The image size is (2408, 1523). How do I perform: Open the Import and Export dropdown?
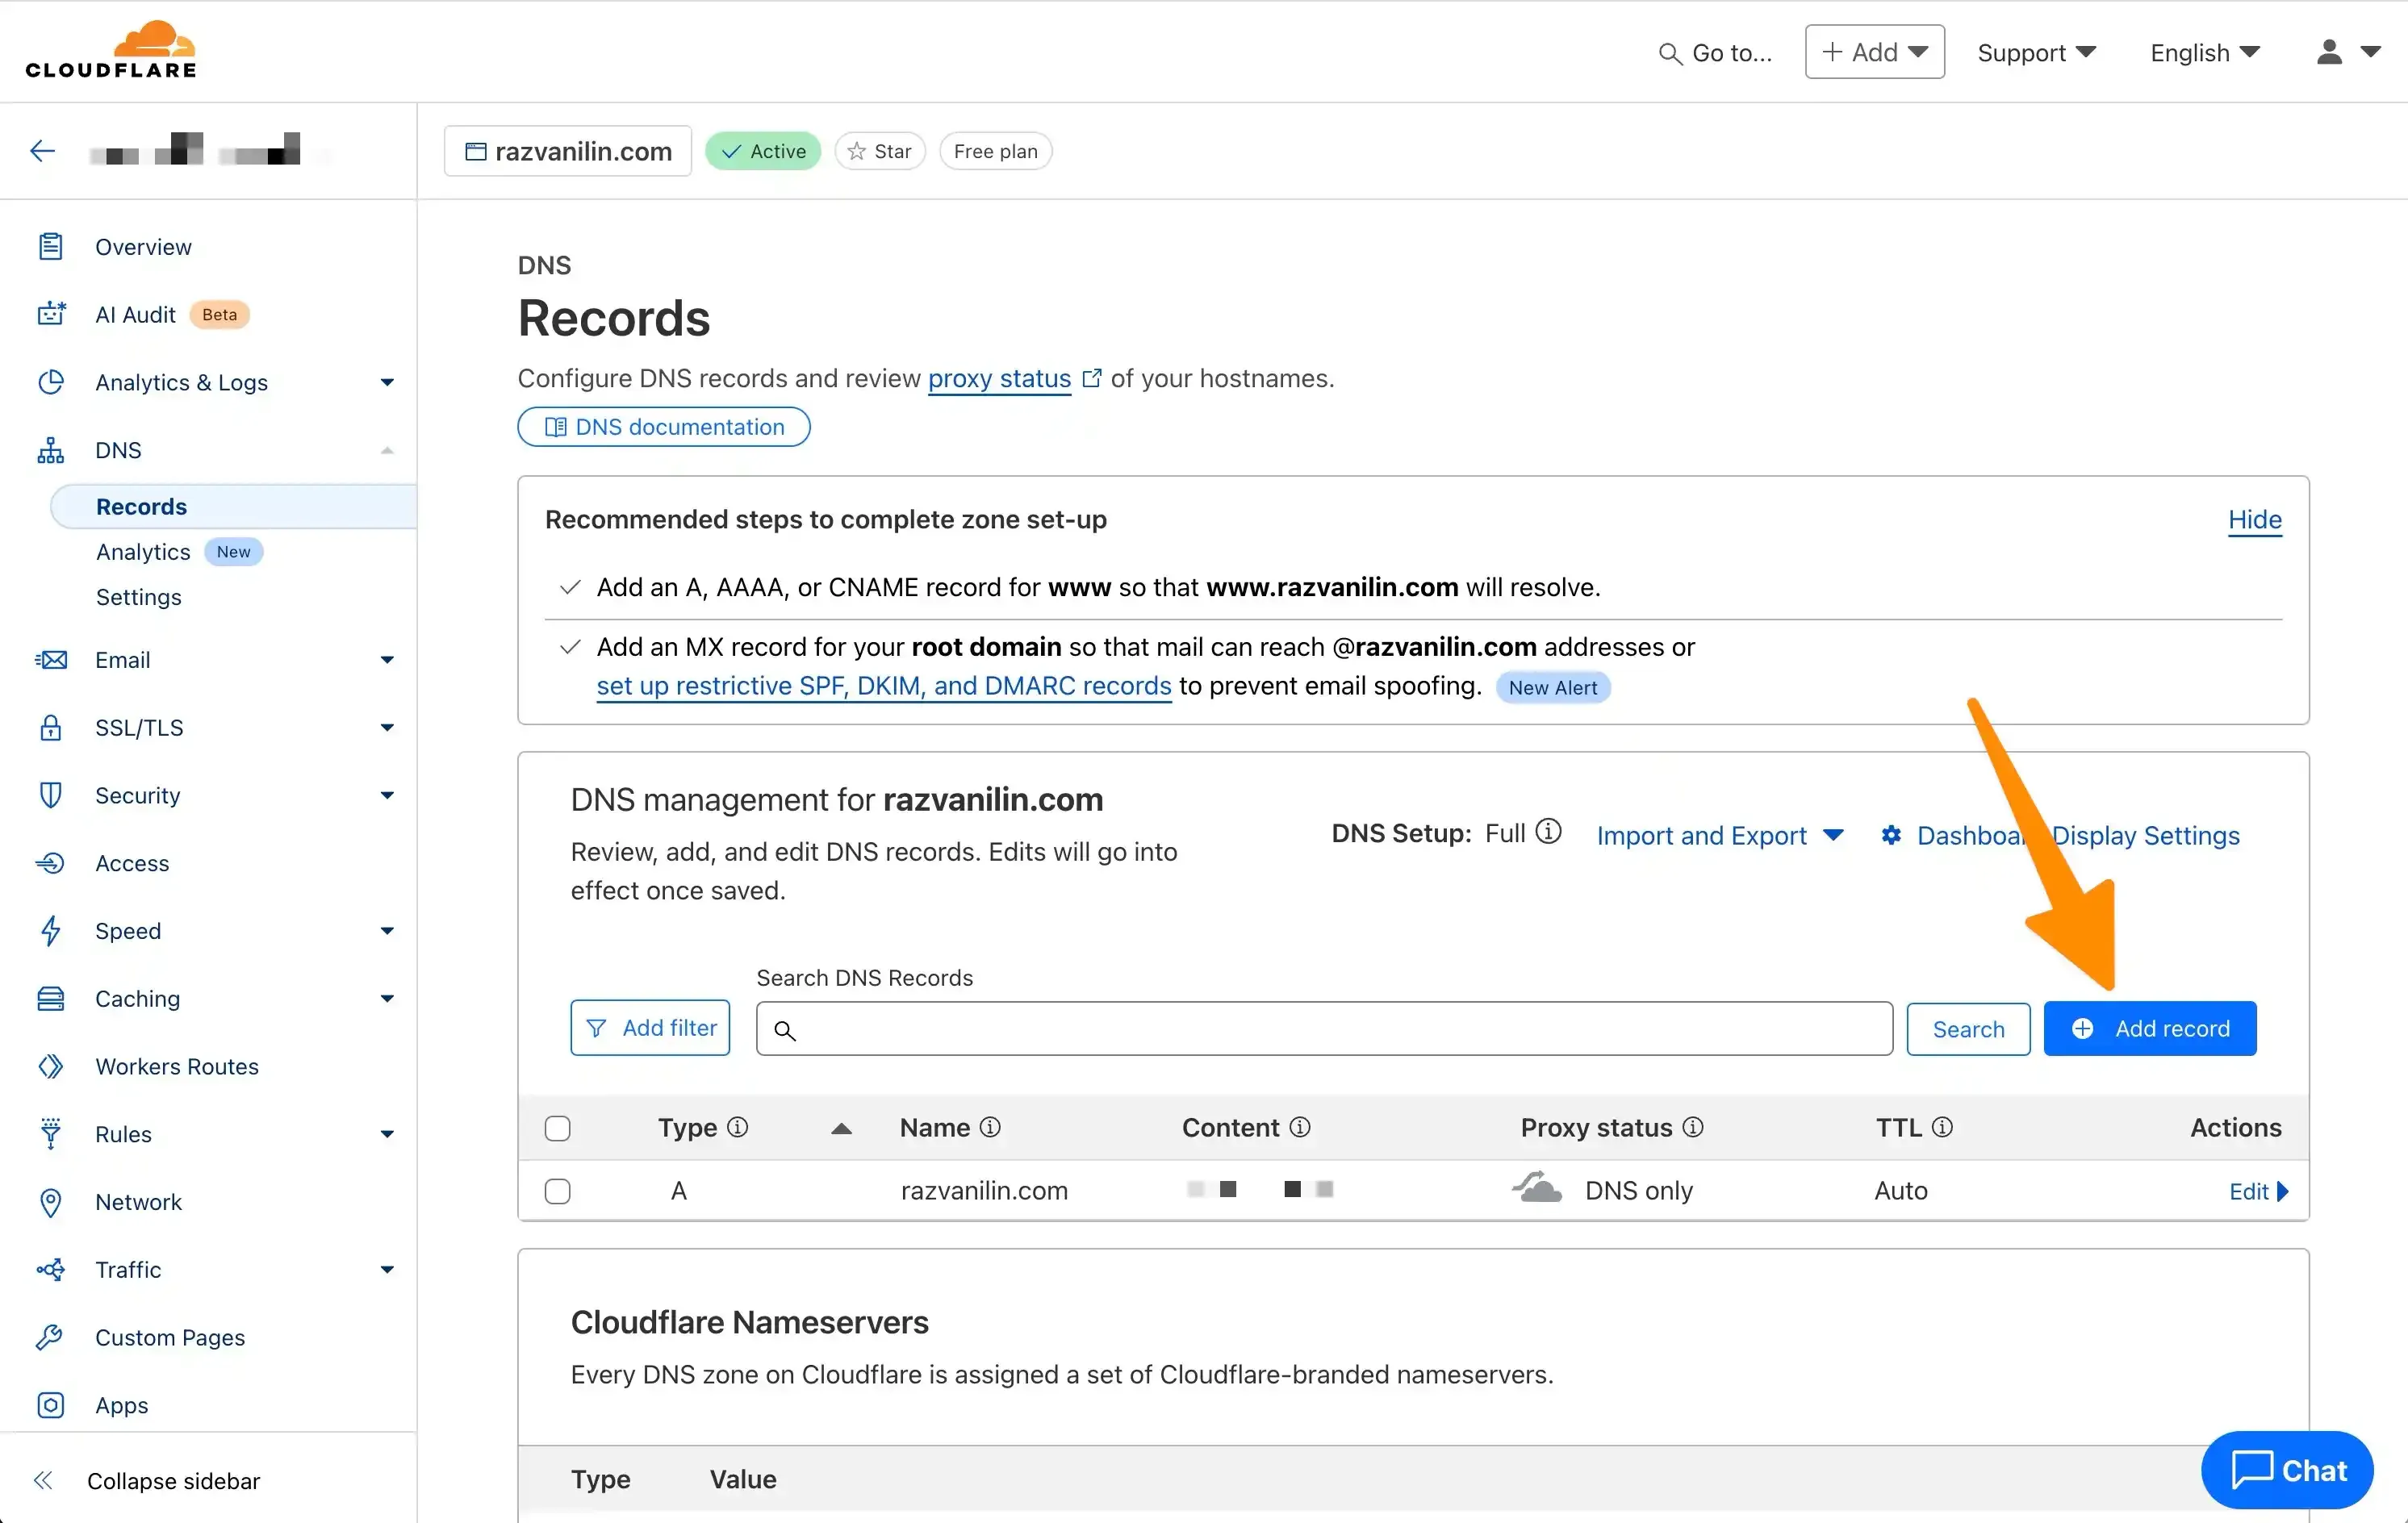click(1720, 836)
